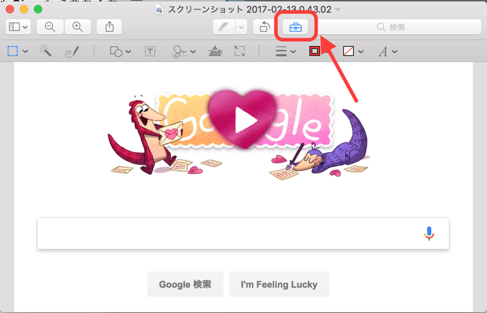Open the fill color swatch
Screen dimensions: 487x313
point(349,51)
